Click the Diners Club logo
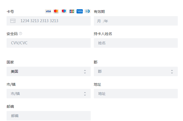This screenshot has width=183, height=121. click(87, 11)
